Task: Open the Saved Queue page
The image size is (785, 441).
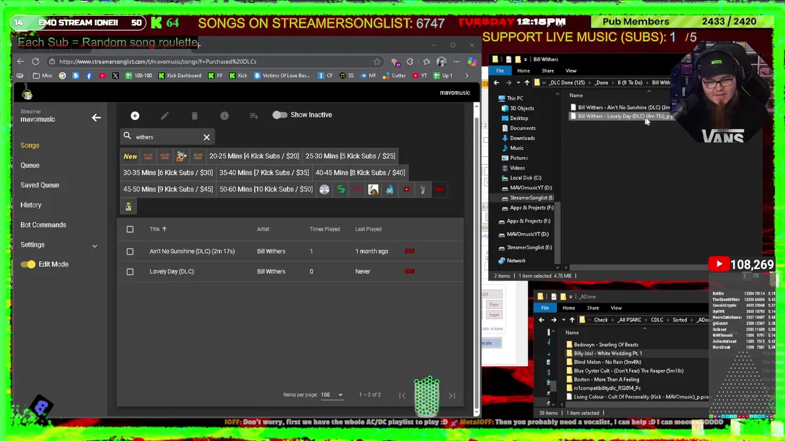Action: (40, 185)
